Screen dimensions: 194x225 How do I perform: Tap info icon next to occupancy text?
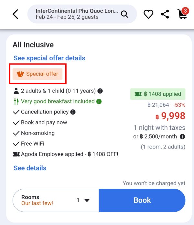(100, 91)
